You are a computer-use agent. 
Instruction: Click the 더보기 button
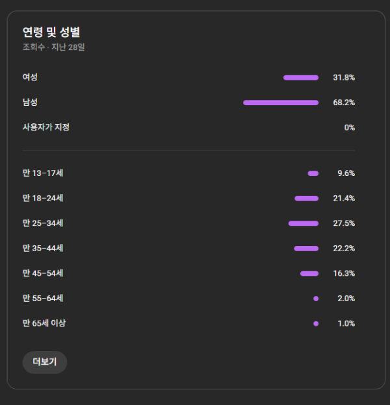(45, 362)
